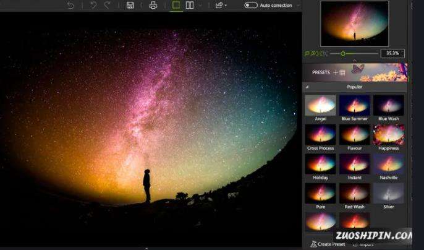Apply the Instant preset
Viewport: 424px width, 250px height.
[x=355, y=167]
